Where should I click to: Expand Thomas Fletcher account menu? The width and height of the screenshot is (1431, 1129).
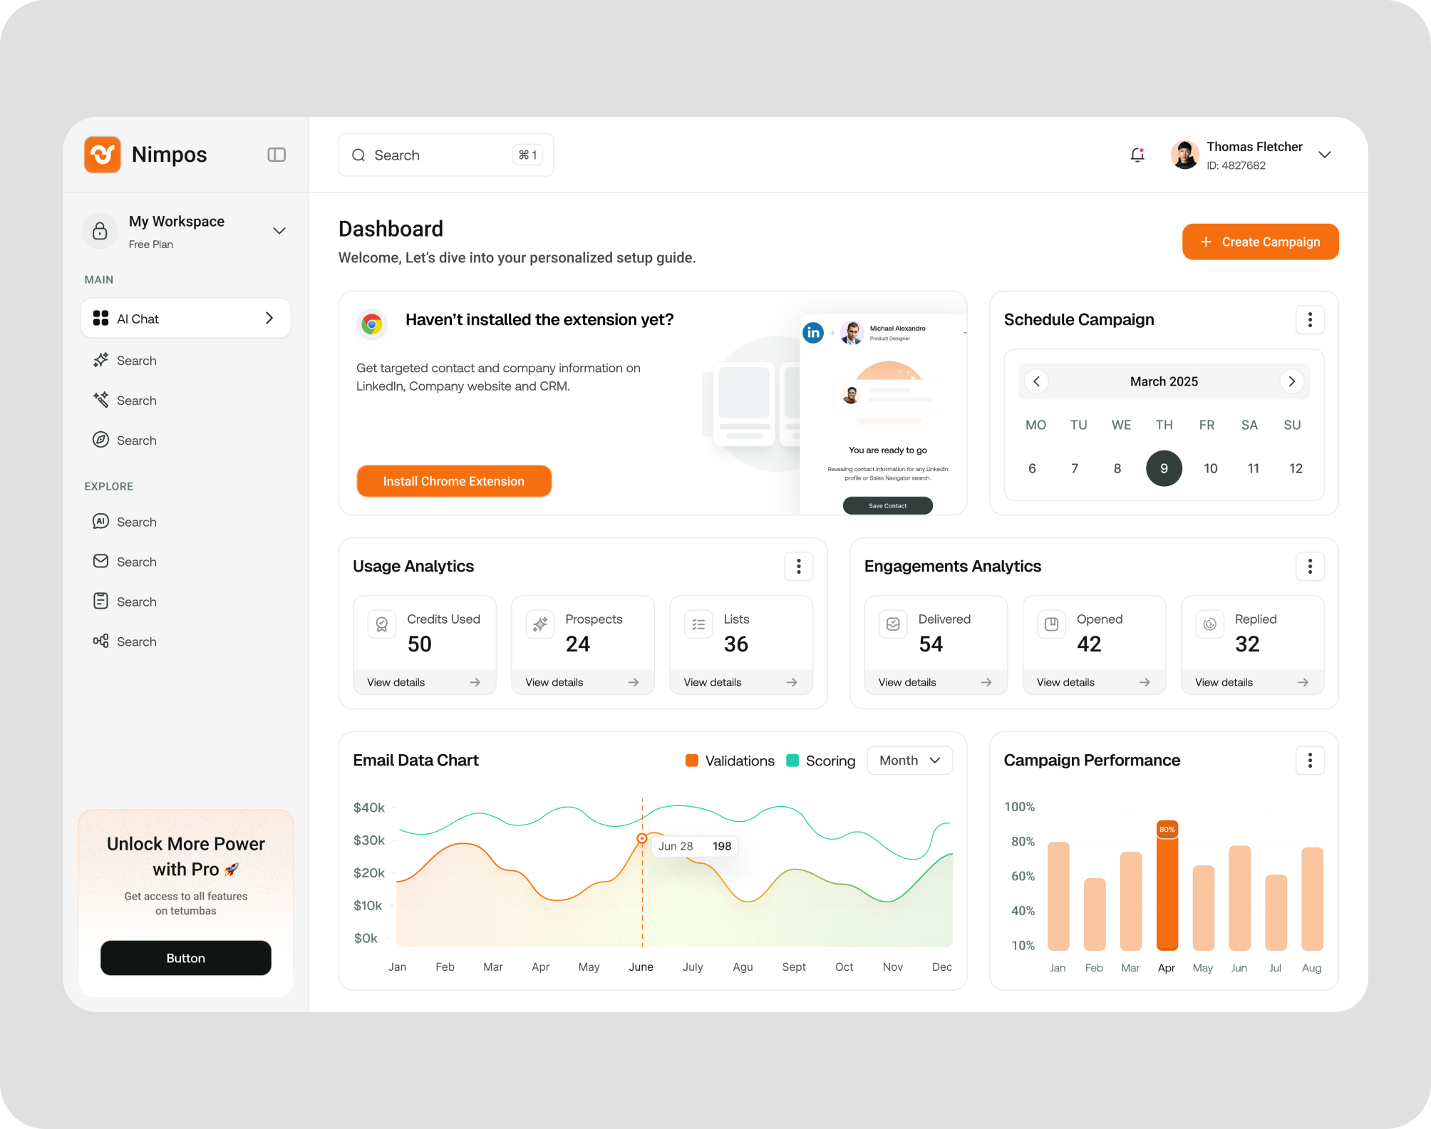point(1325,155)
